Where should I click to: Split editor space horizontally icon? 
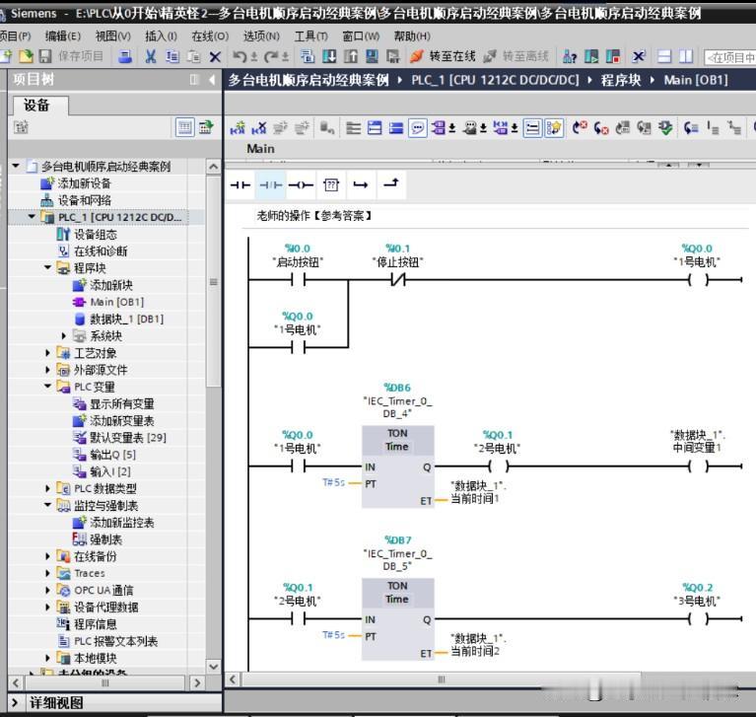pyautogui.click(x=664, y=56)
